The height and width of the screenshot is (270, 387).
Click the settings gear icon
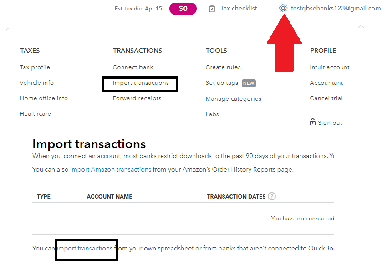point(283,8)
